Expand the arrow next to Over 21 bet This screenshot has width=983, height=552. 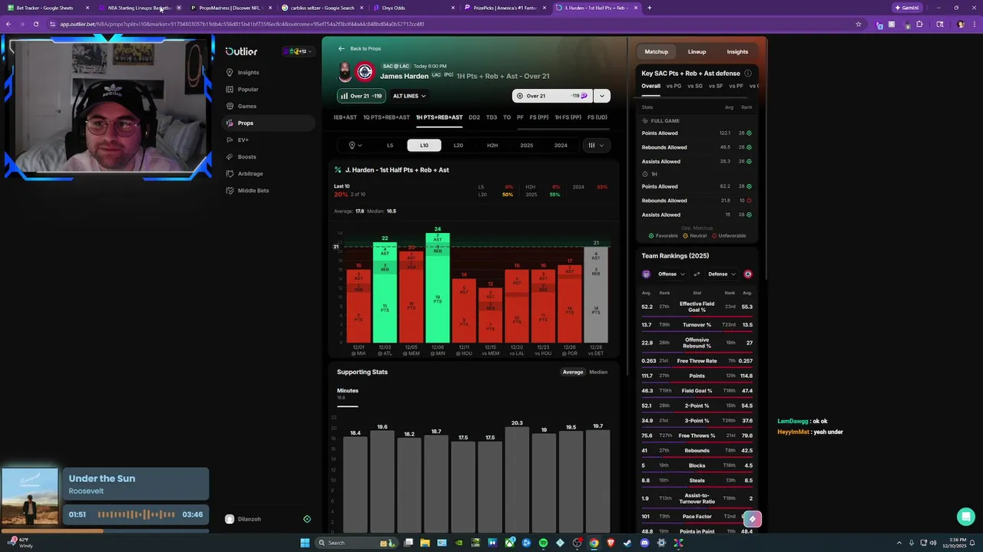[602, 96]
